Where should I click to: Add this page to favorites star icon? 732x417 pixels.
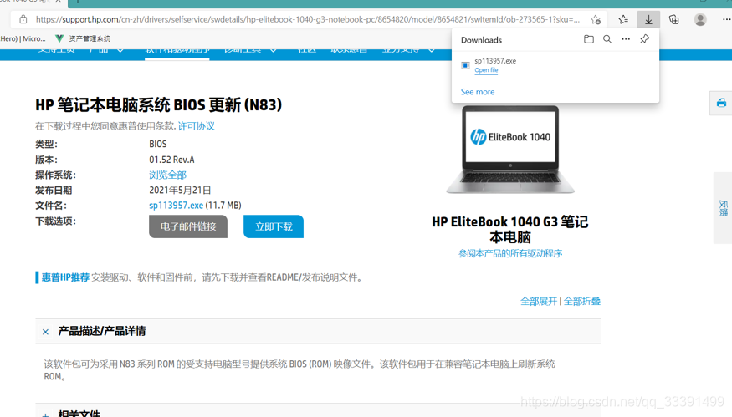click(595, 19)
